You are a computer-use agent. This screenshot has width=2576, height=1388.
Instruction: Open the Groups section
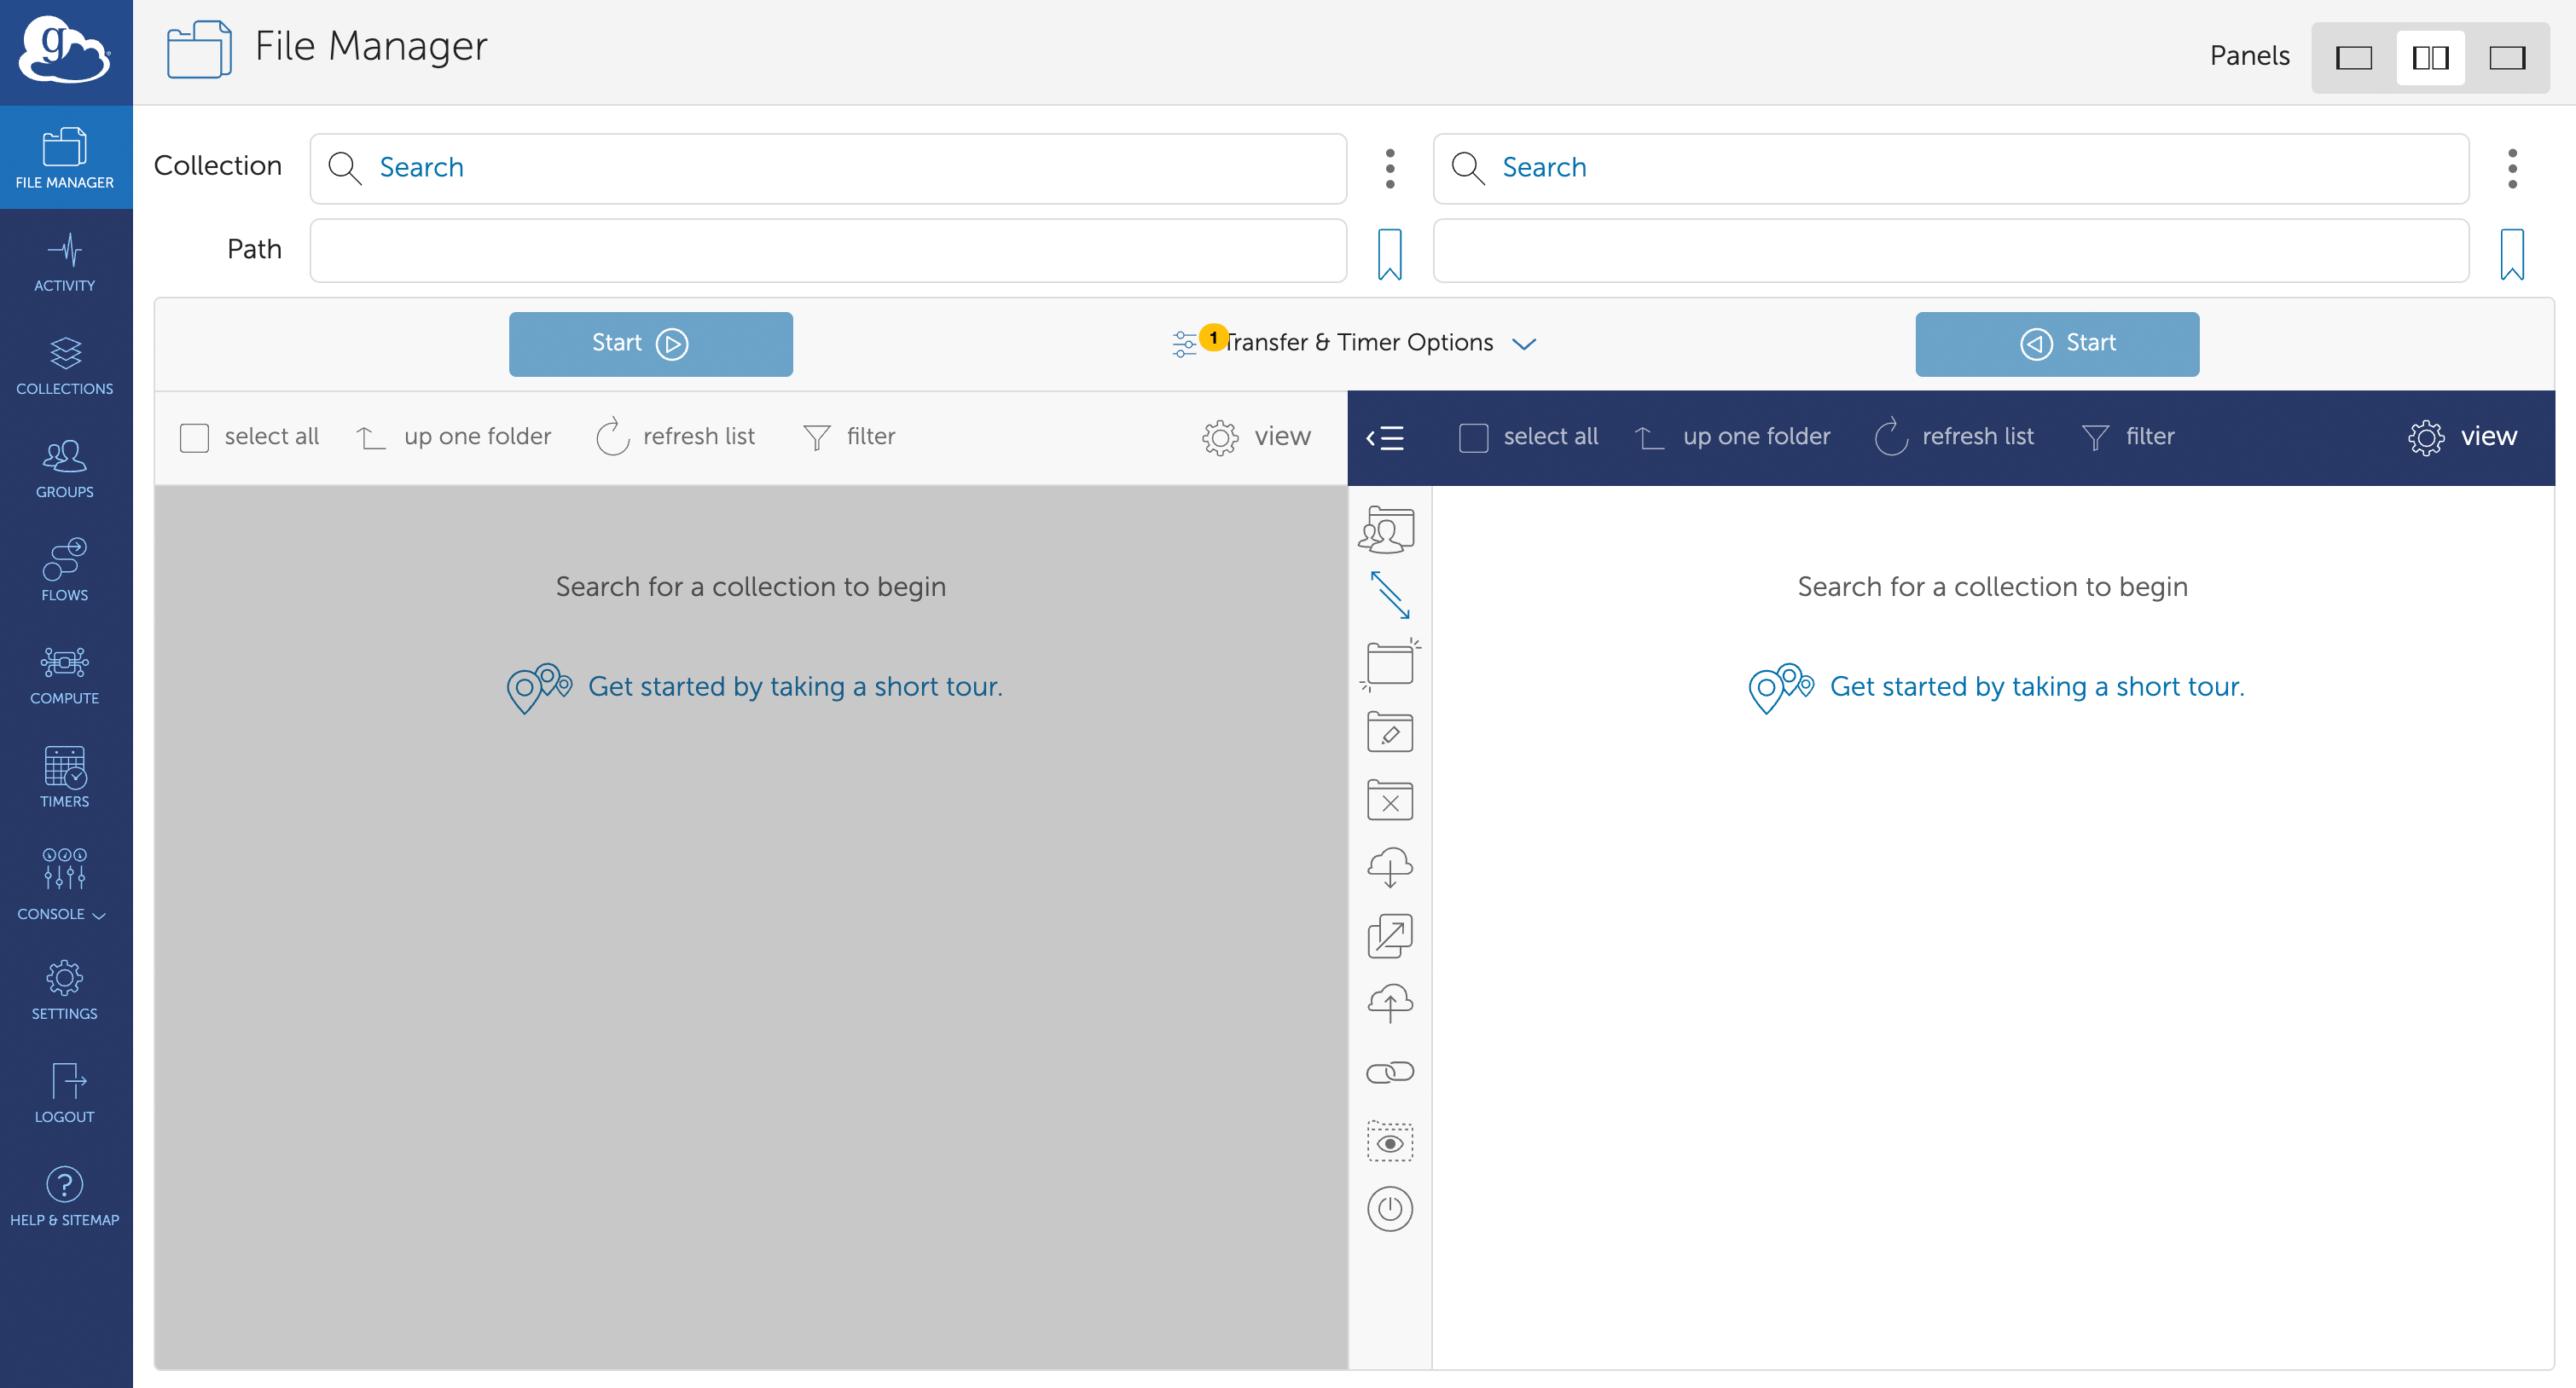click(65, 469)
